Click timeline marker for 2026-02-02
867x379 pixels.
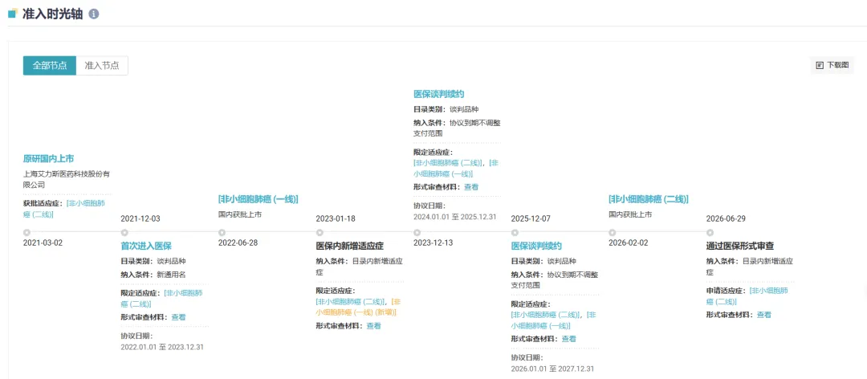point(612,232)
